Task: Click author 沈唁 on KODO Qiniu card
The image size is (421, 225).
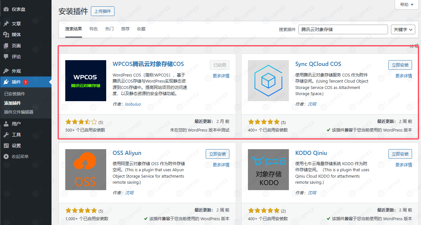Action: (312, 193)
